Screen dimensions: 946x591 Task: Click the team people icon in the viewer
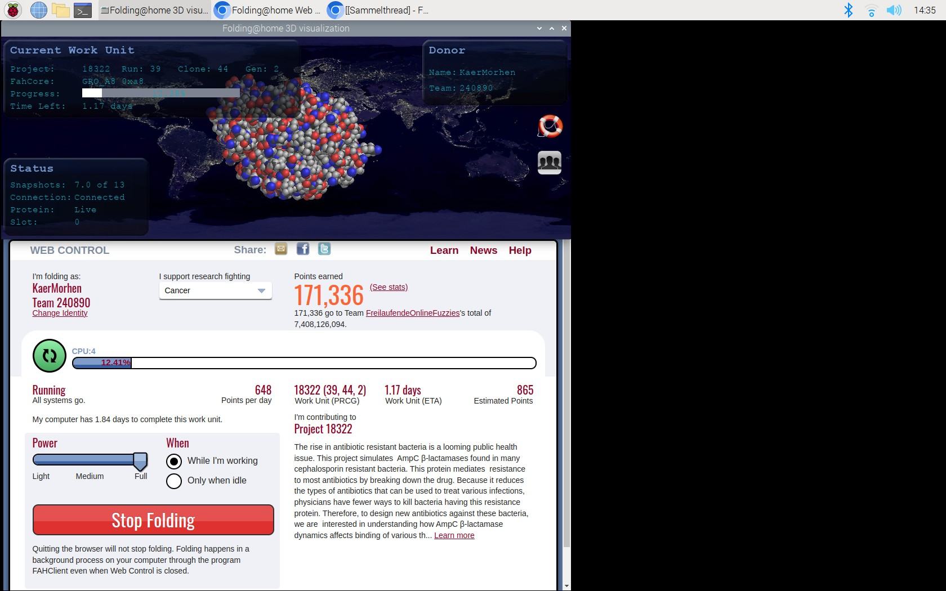(x=550, y=163)
